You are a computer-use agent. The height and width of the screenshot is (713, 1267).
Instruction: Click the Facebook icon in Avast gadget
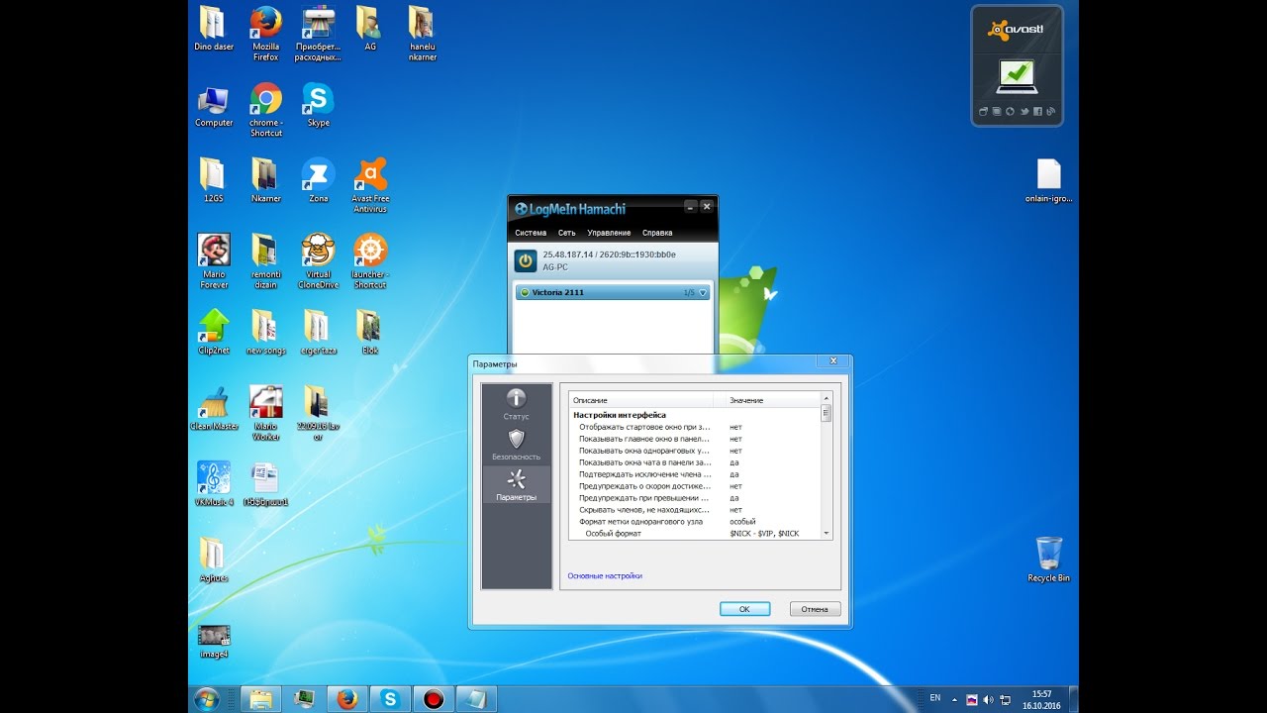[1037, 111]
